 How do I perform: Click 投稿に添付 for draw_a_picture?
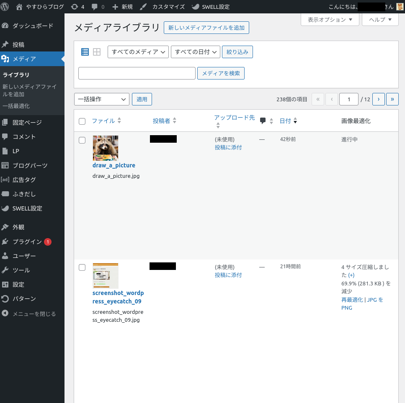[228, 148]
